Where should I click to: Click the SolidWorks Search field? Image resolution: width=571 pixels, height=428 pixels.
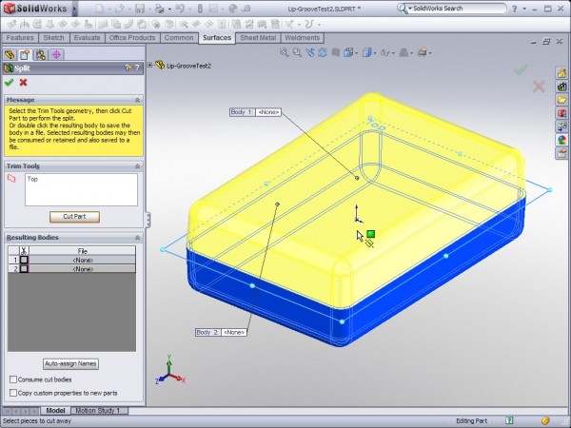tap(455, 9)
